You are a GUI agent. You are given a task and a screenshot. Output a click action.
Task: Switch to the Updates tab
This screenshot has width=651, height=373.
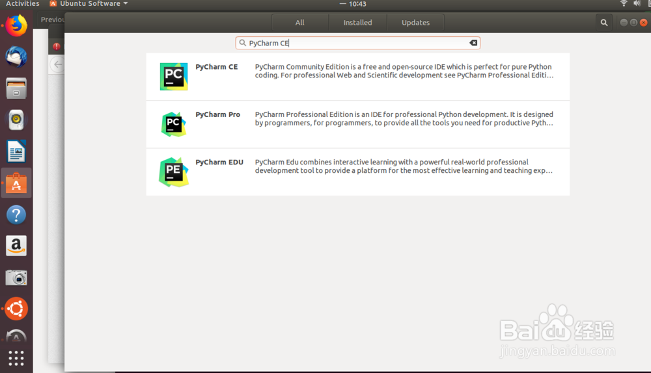415,23
